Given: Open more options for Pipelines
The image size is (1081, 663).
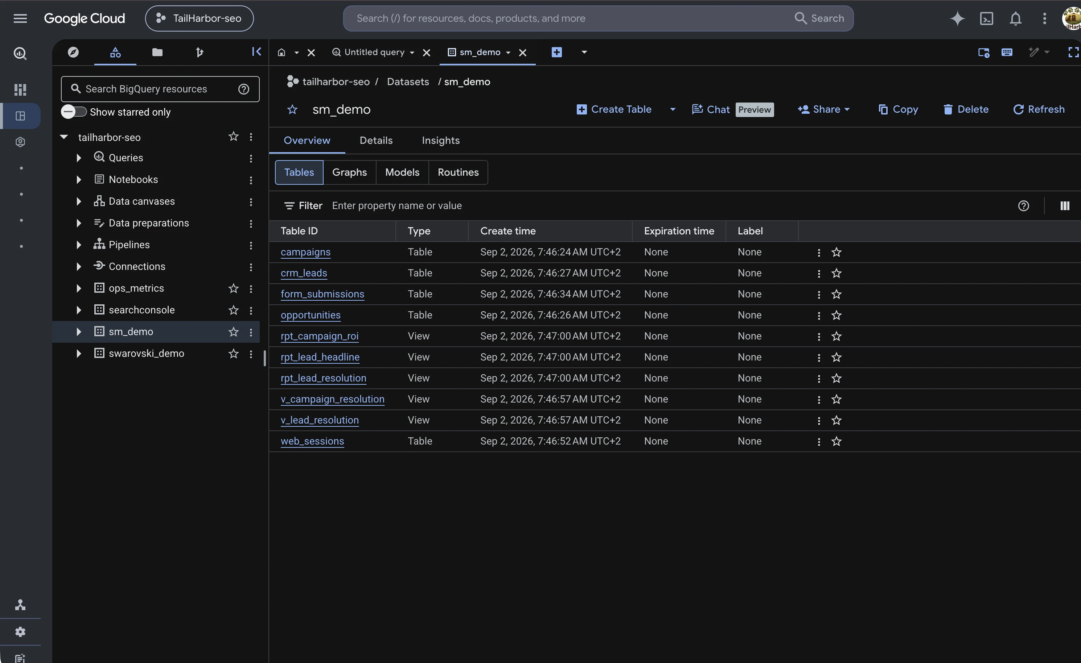Looking at the screenshot, I should point(251,245).
